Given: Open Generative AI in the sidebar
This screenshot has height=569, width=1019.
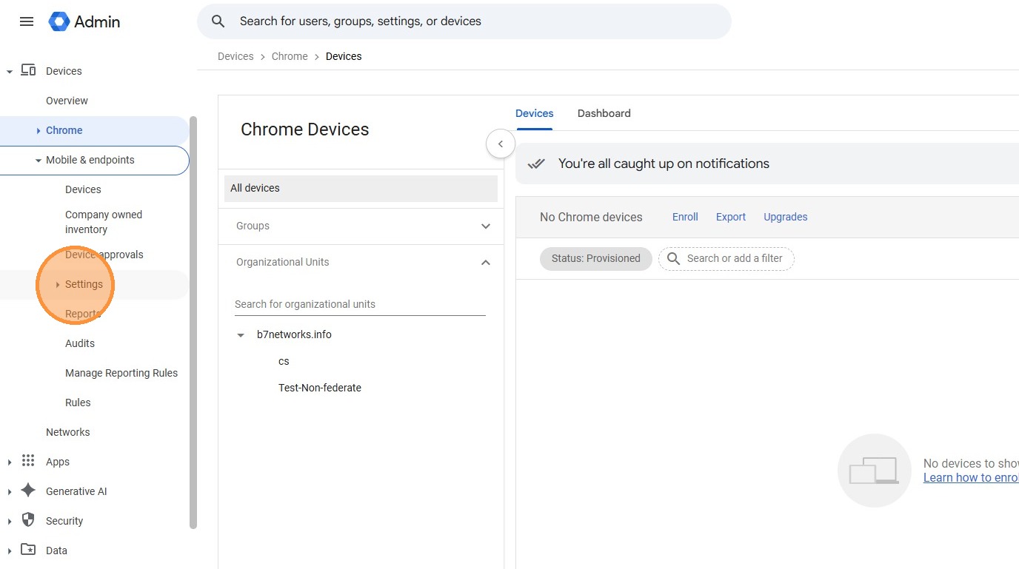Looking at the screenshot, I should click(76, 491).
